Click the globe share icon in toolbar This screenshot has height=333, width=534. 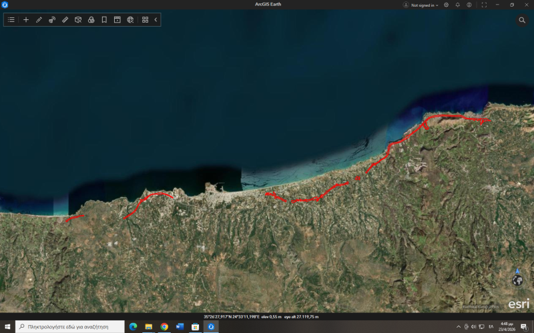tap(130, 20)
